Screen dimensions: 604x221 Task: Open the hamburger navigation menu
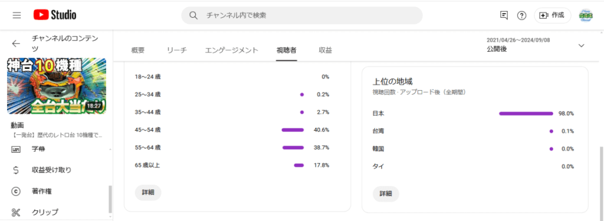click(x=17, y=15)
